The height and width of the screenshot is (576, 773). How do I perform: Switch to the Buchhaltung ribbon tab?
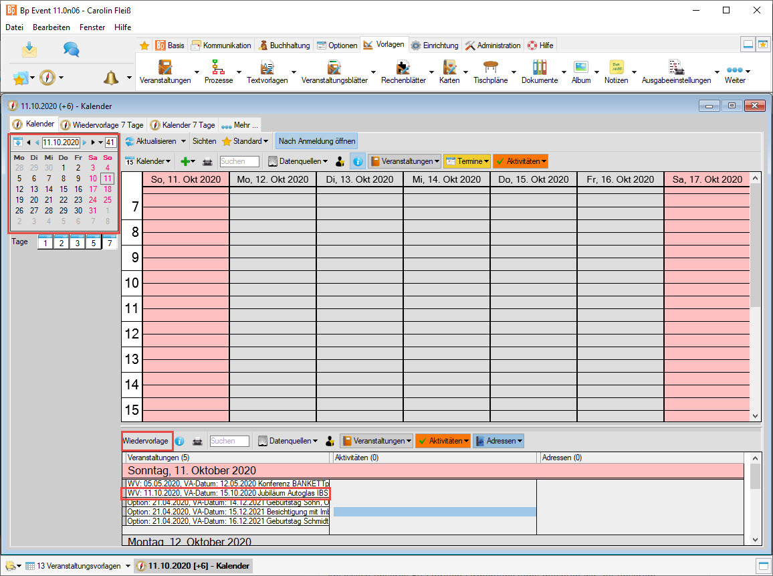(x=285, y=45)
